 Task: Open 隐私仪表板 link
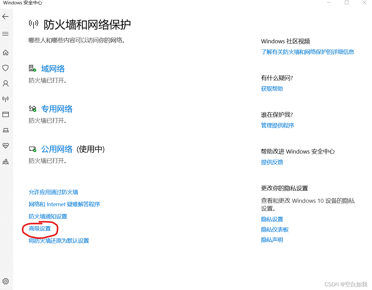click(x=275, y=230)
